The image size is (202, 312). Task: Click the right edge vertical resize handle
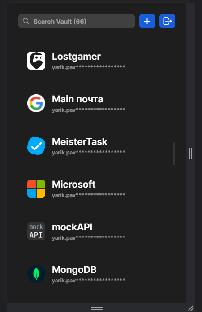tap(191, 154)
